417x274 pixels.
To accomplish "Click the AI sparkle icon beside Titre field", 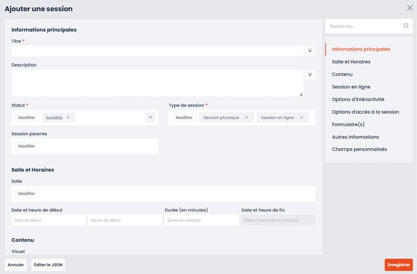I will tap(310, 51).
